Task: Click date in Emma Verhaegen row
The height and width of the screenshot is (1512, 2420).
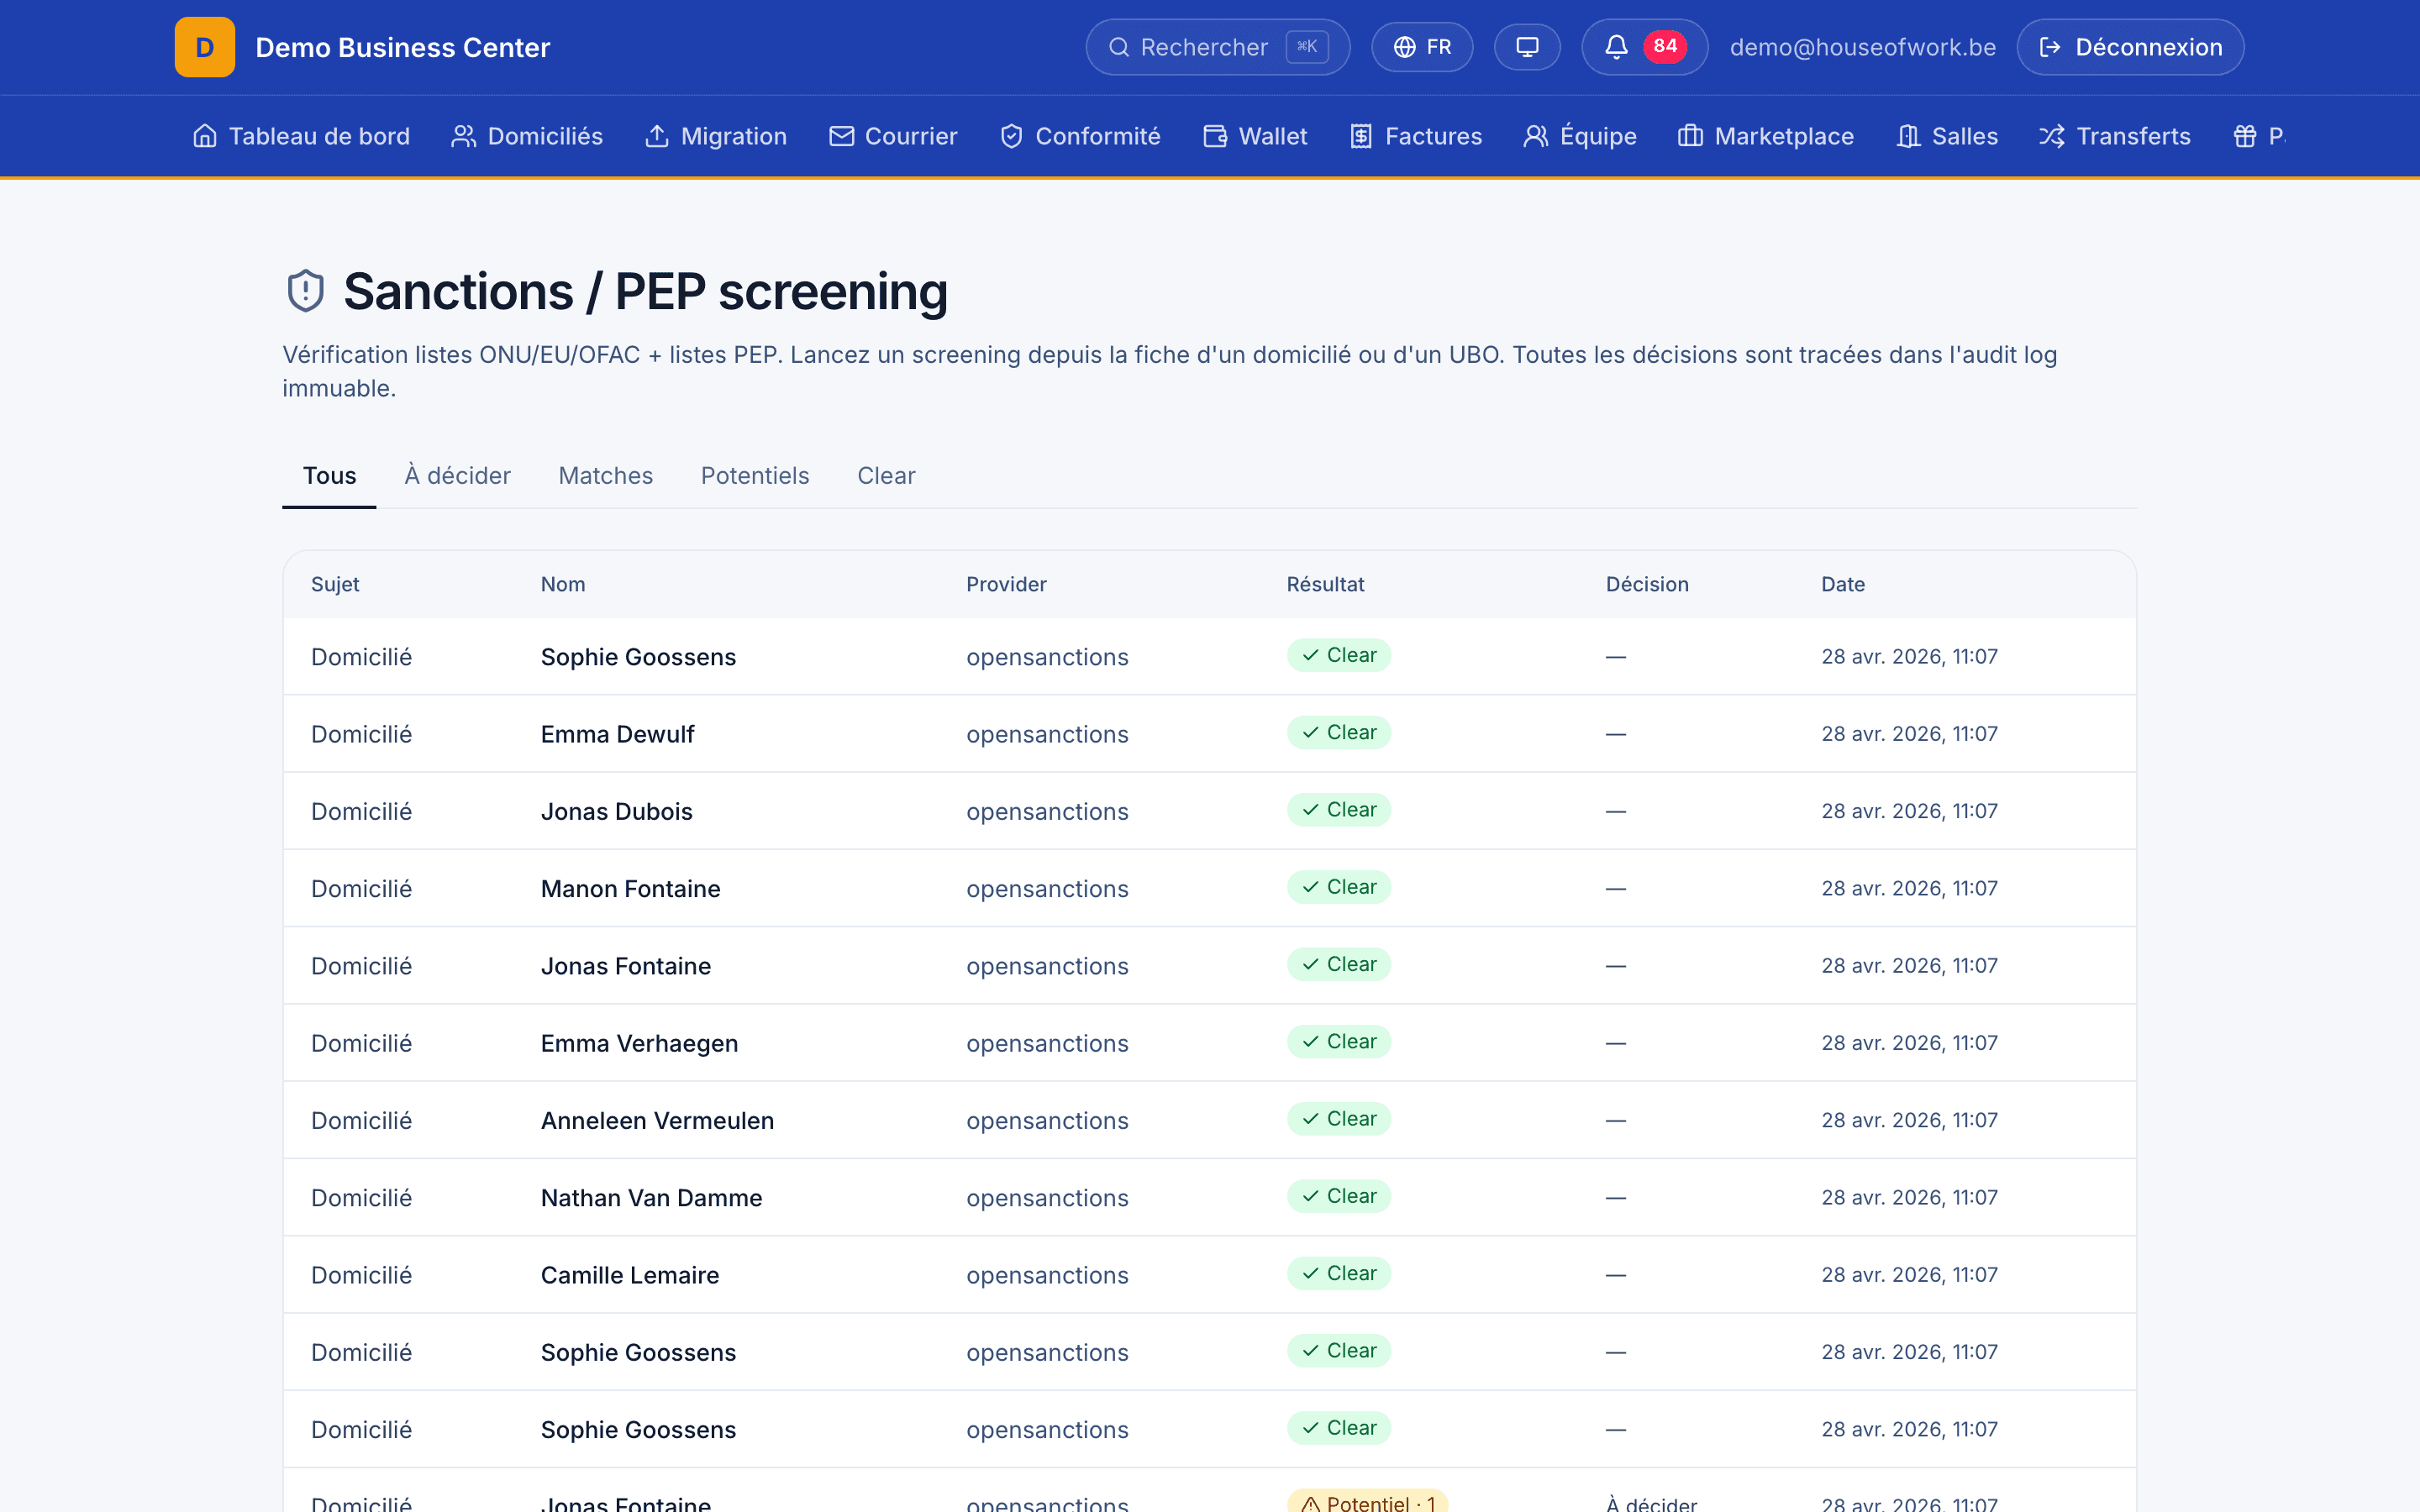Action: point(1909,1043)
